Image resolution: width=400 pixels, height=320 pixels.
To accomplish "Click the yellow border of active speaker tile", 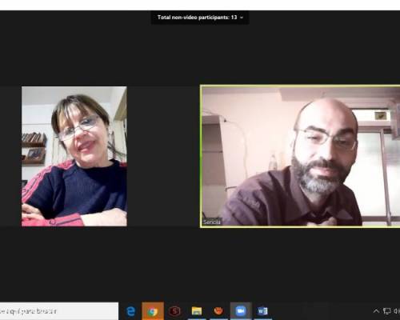I will pos(300,86).
